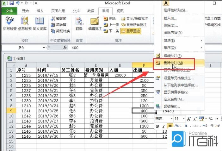Run 拼写检查 spelling check

(10, 23)
